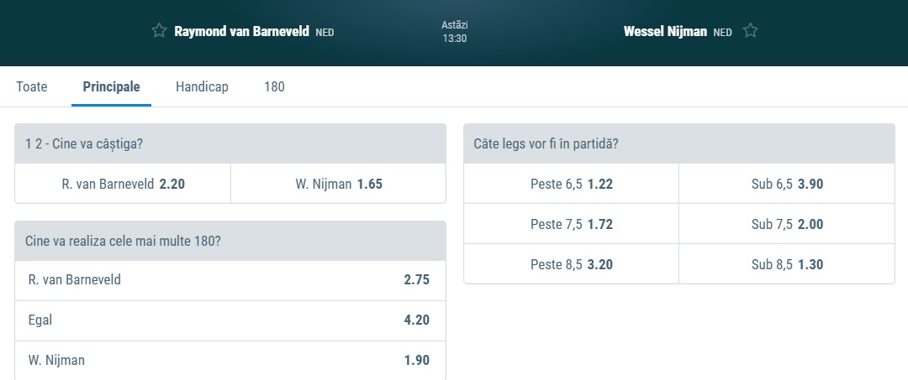The image size is (908, 380).
Task: Open the Principale tab
Action: (x=111, y=86)
